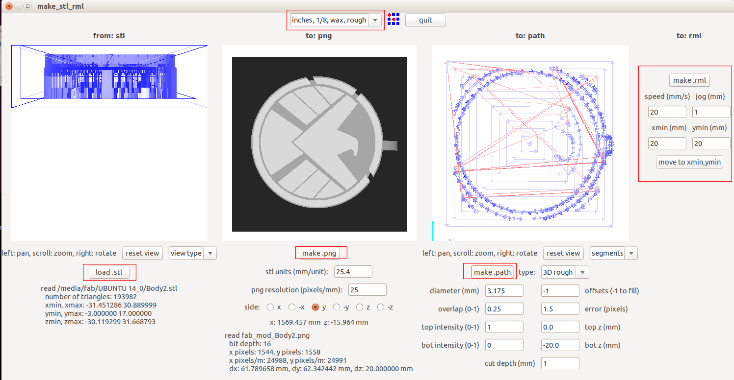Open the inches, 1/8, wax, rough preset dropdown
734x380 pixels.
coord(335,20)
